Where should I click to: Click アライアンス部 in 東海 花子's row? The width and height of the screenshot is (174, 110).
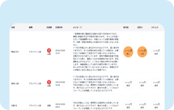click(x=35, y=52)
